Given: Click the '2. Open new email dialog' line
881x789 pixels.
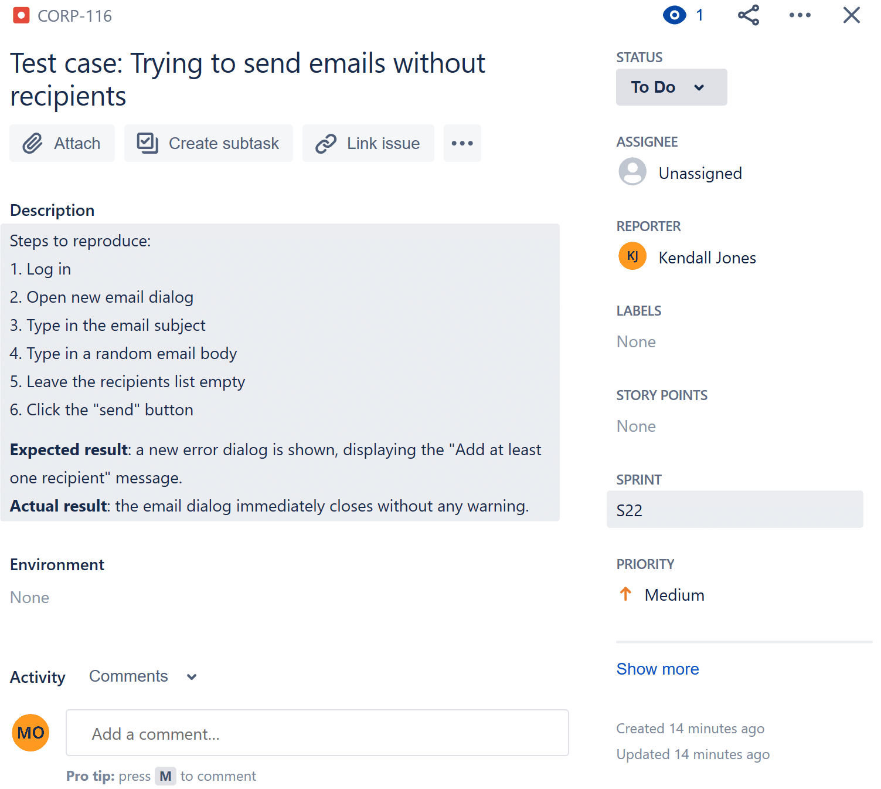Looking at the screenshot, I should click(x=101, y=297).
